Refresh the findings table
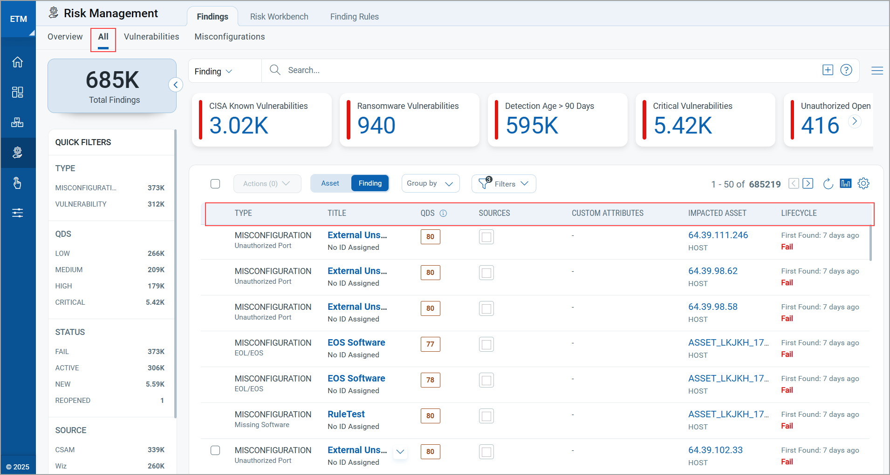 point(828,184)
